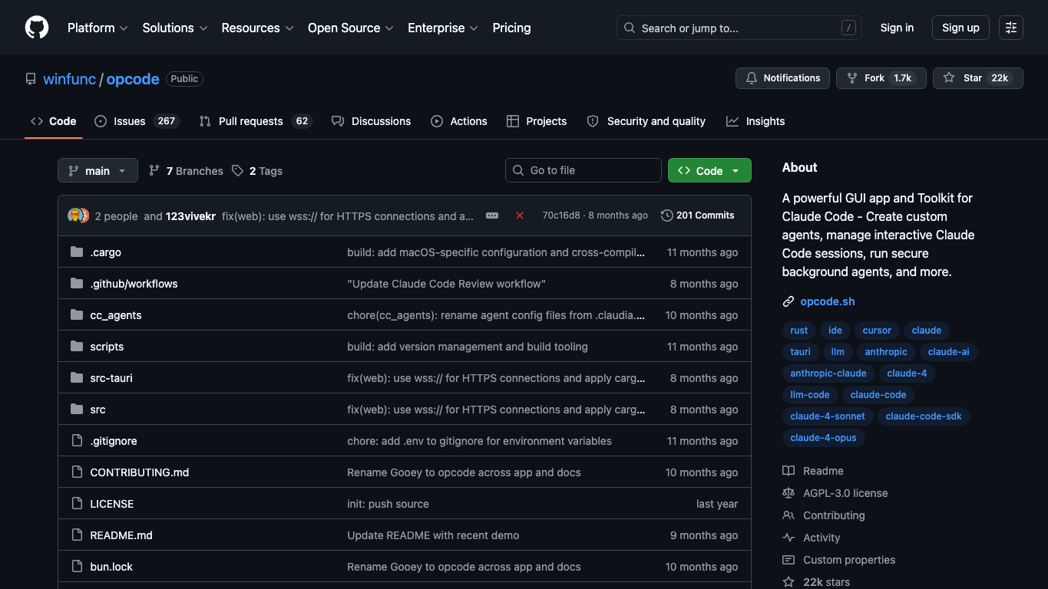
Task: Expand the Platform menu
Action: click(x=98, y=28)
